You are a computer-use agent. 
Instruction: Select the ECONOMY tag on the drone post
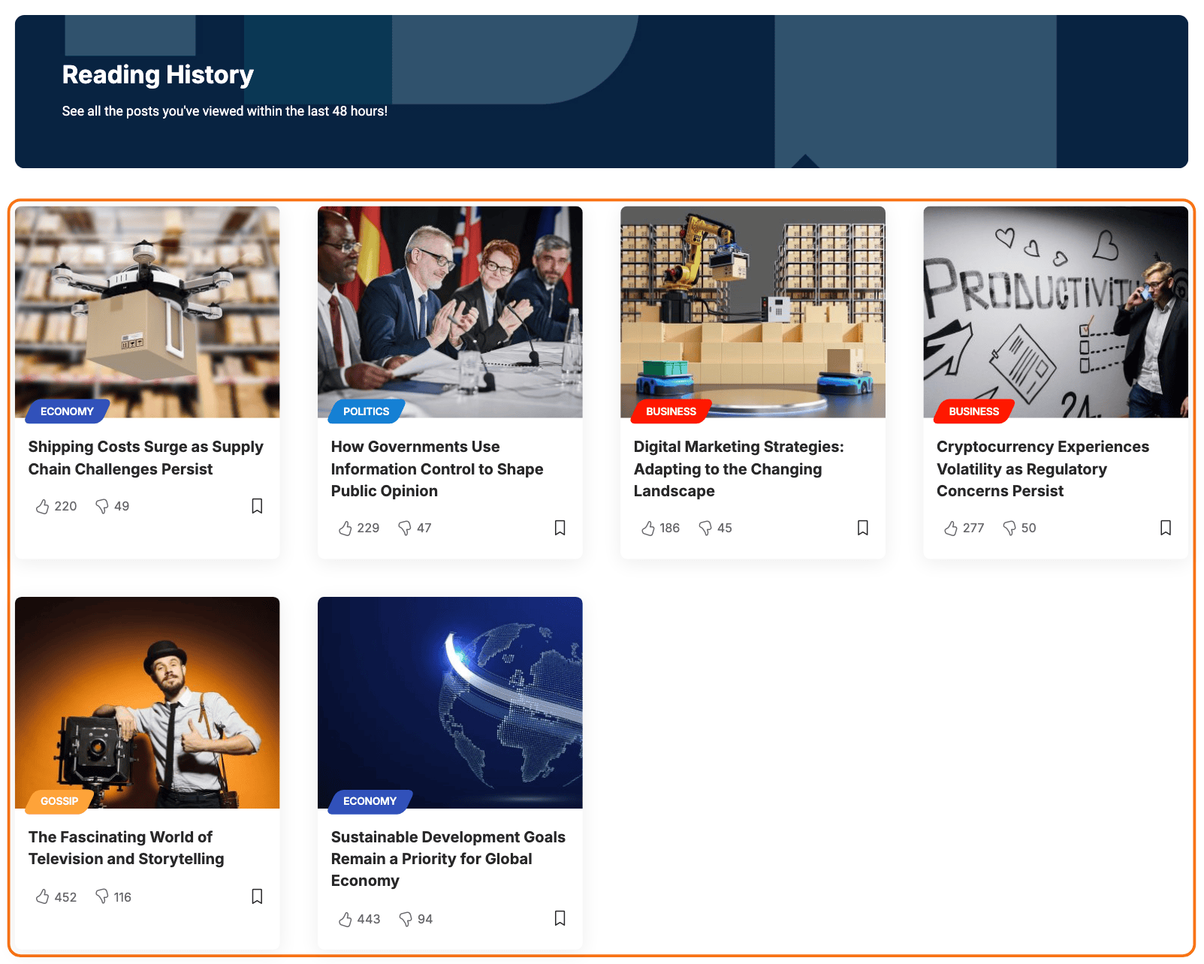67,411
